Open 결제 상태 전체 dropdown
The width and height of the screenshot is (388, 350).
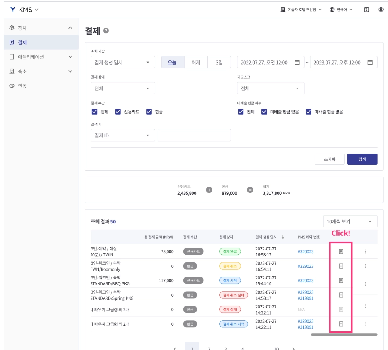tap(123, 88)
